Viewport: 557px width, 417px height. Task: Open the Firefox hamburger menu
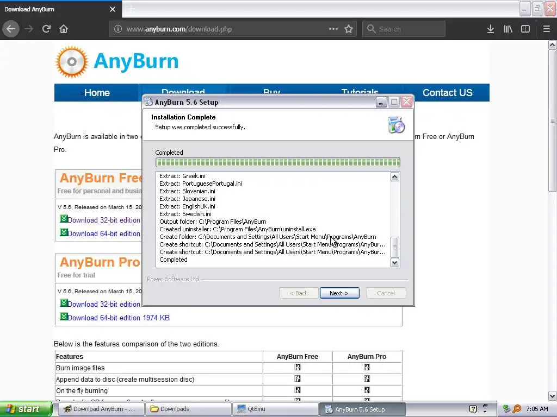coord(547,29)
